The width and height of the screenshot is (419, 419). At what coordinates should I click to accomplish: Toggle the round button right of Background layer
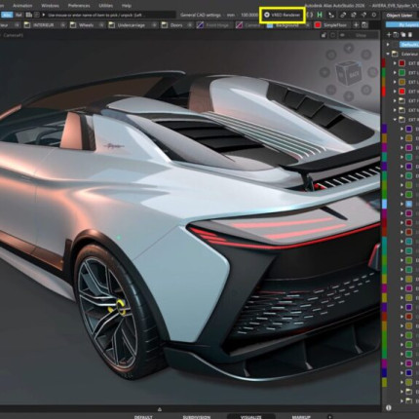[307, 25]
